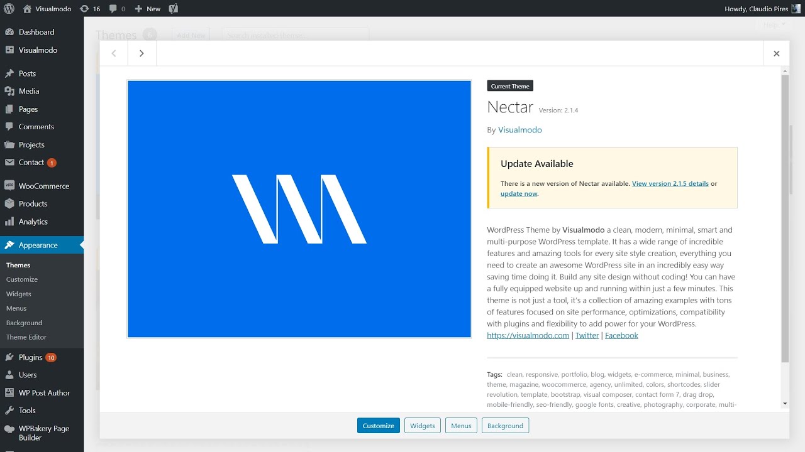
Task: Click the Posts pin icon
Action: [9, 73]
